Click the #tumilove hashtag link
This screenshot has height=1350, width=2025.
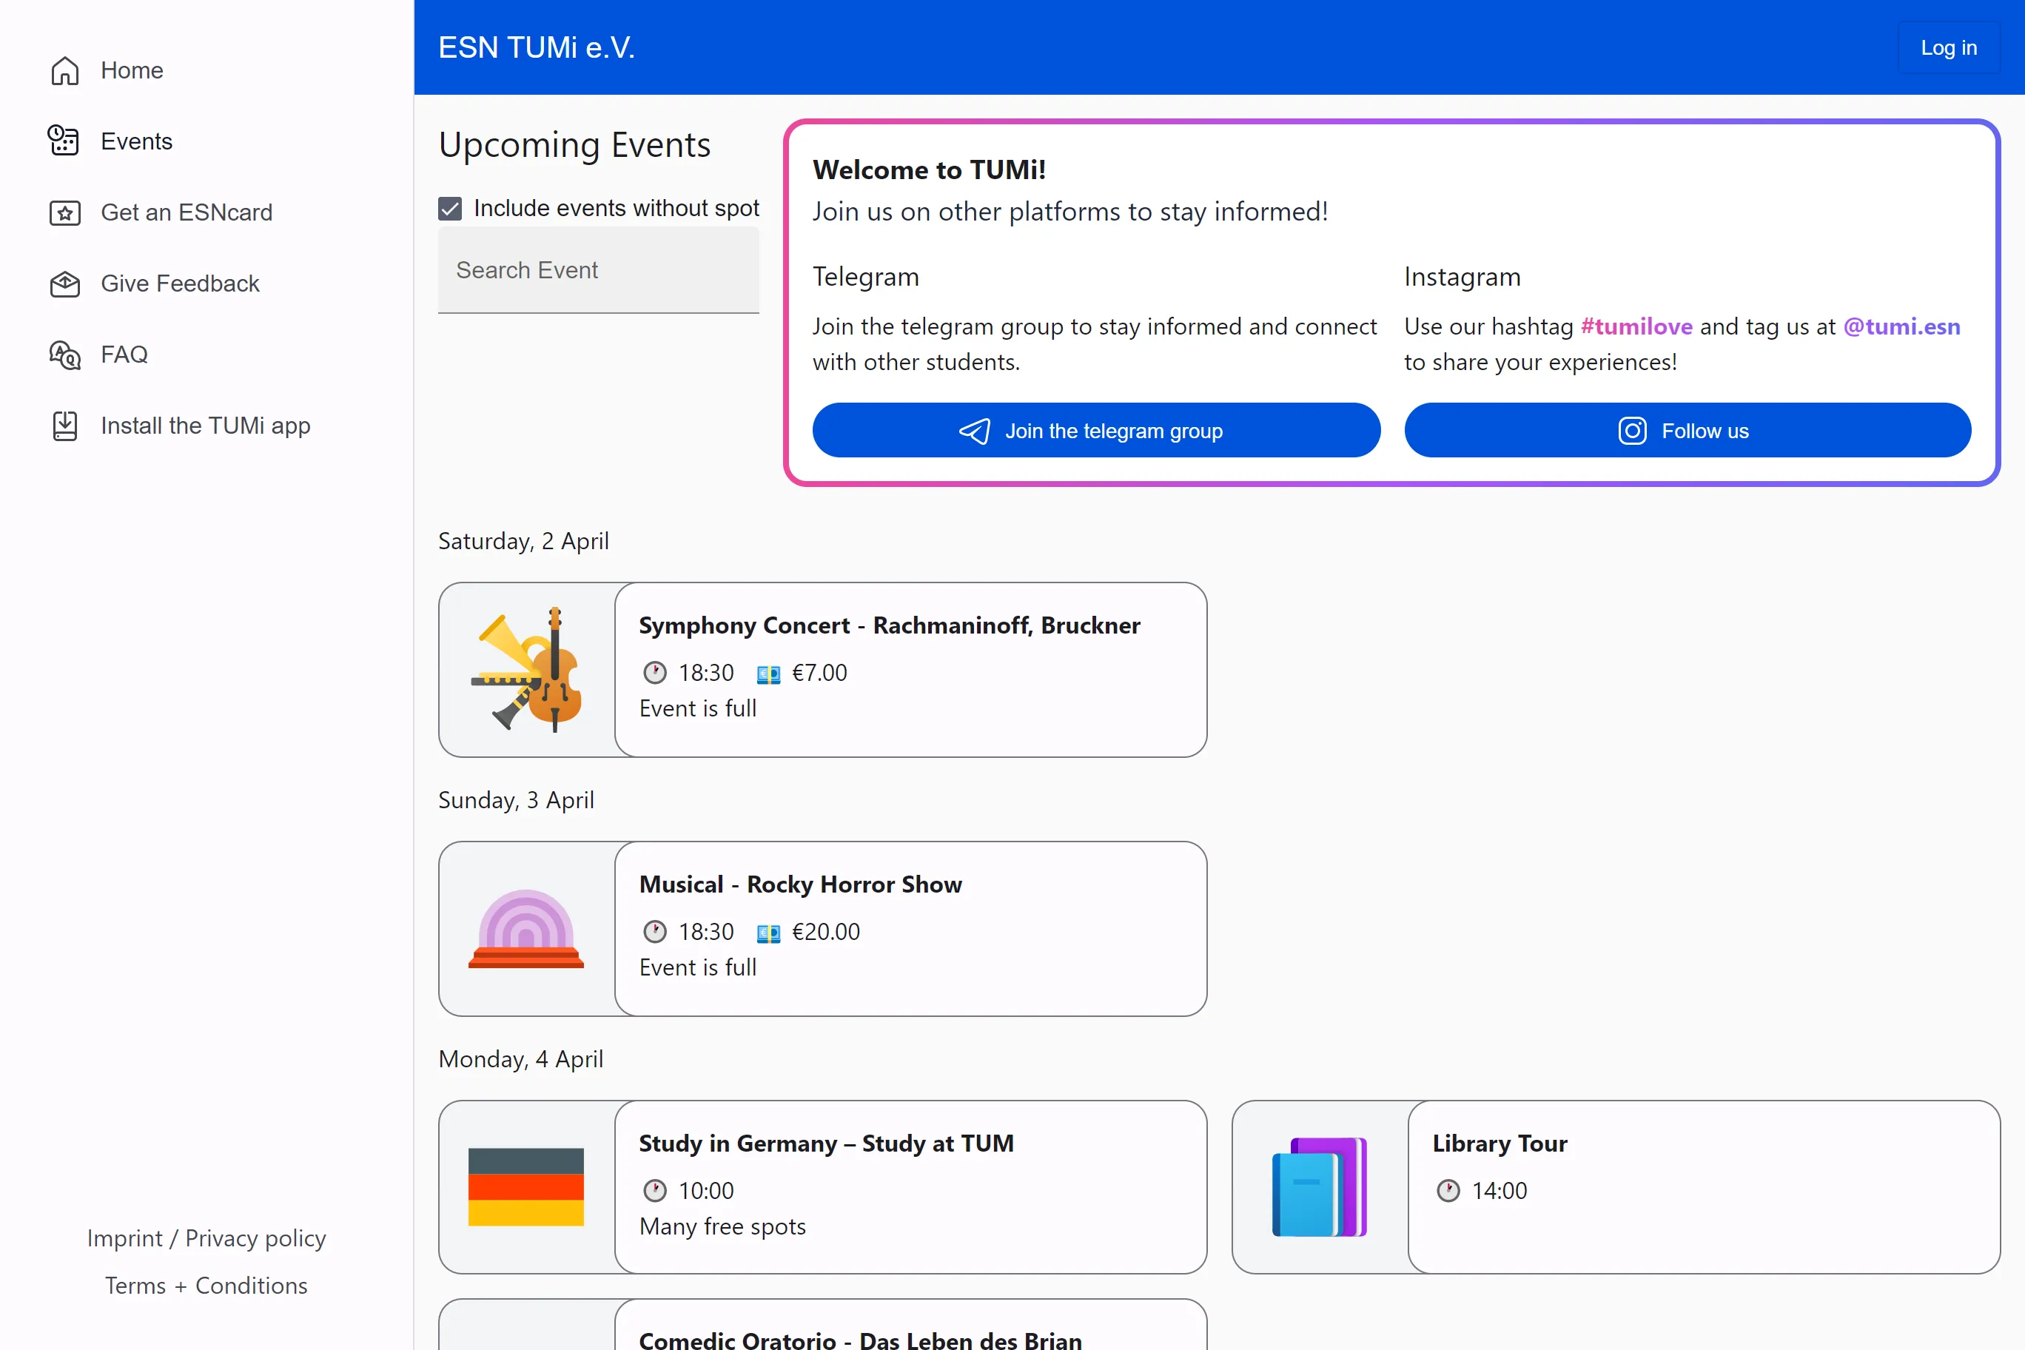click(1636, 326)
